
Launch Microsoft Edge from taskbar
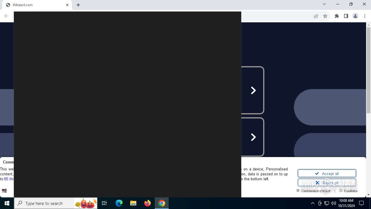pyautogui.click(x=119, y=203)
